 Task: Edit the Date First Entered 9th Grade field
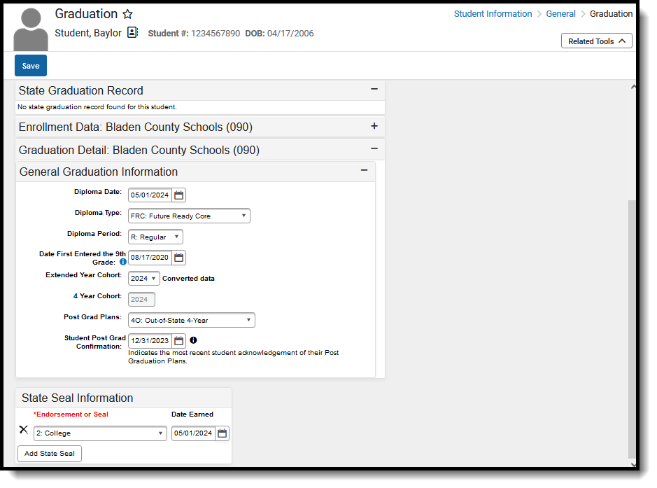coord(150,258)
